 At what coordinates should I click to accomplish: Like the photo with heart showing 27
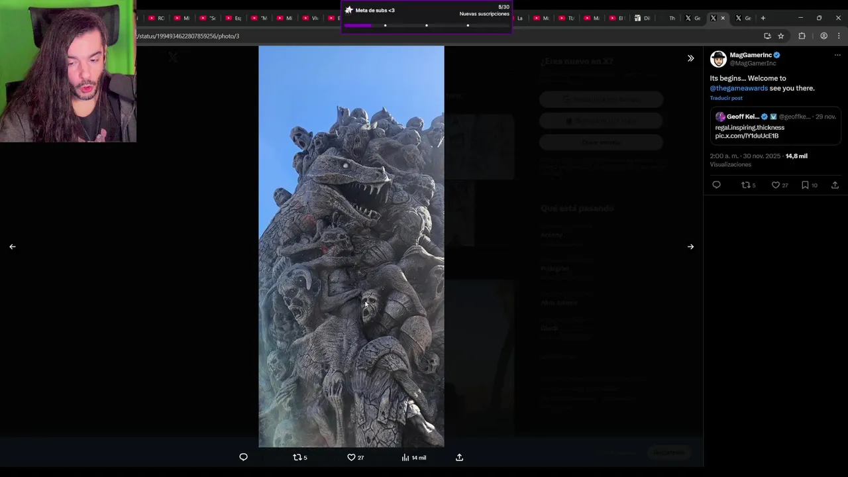356,457
